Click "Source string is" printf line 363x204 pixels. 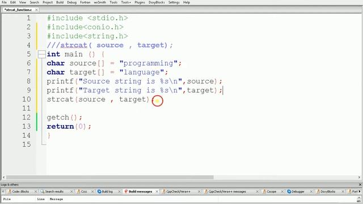tap(134, 82)
